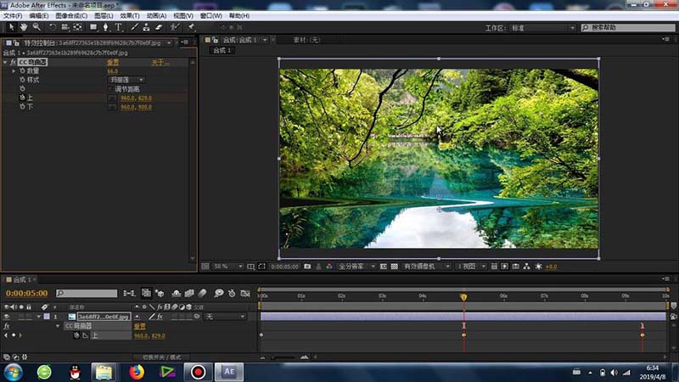The image size is (679, 382).
Task: Open the 有效摄像机 camera dropdown
Action: point(427,267)
